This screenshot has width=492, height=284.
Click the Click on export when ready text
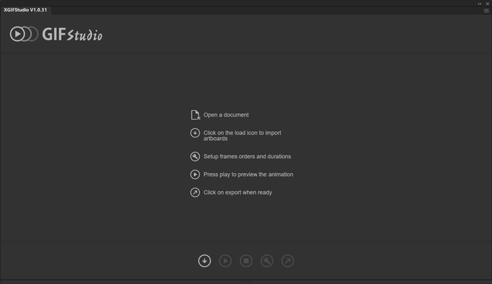(237, 192)
